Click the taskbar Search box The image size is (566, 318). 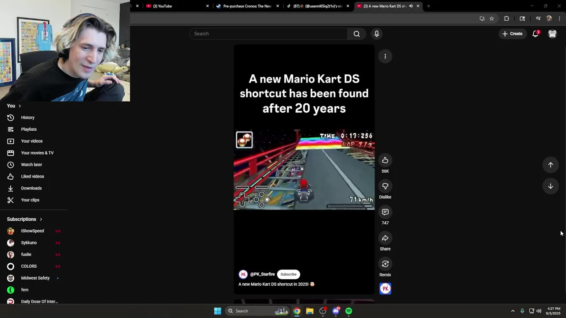tap(258, 311)
